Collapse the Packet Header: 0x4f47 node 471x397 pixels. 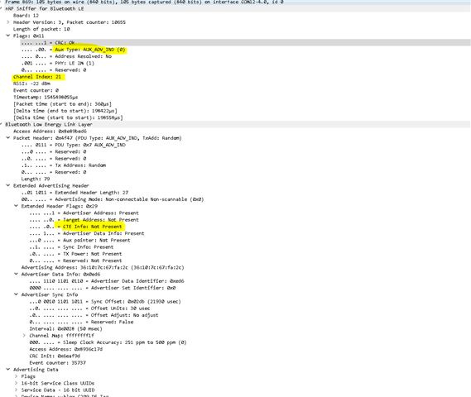pos(8,138)
